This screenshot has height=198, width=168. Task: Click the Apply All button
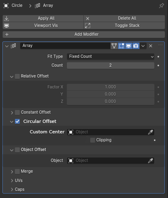pos(43,18)
